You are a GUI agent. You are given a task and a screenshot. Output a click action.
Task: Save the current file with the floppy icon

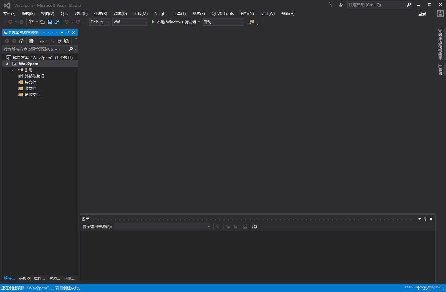coord(50,22)
